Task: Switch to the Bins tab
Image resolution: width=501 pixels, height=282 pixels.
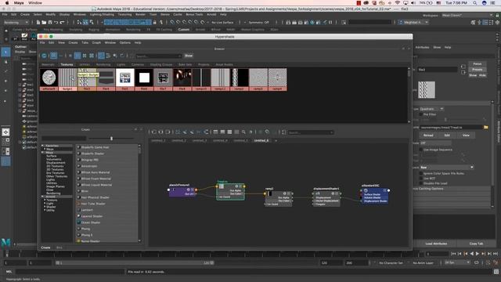Action: pos(59,248)
